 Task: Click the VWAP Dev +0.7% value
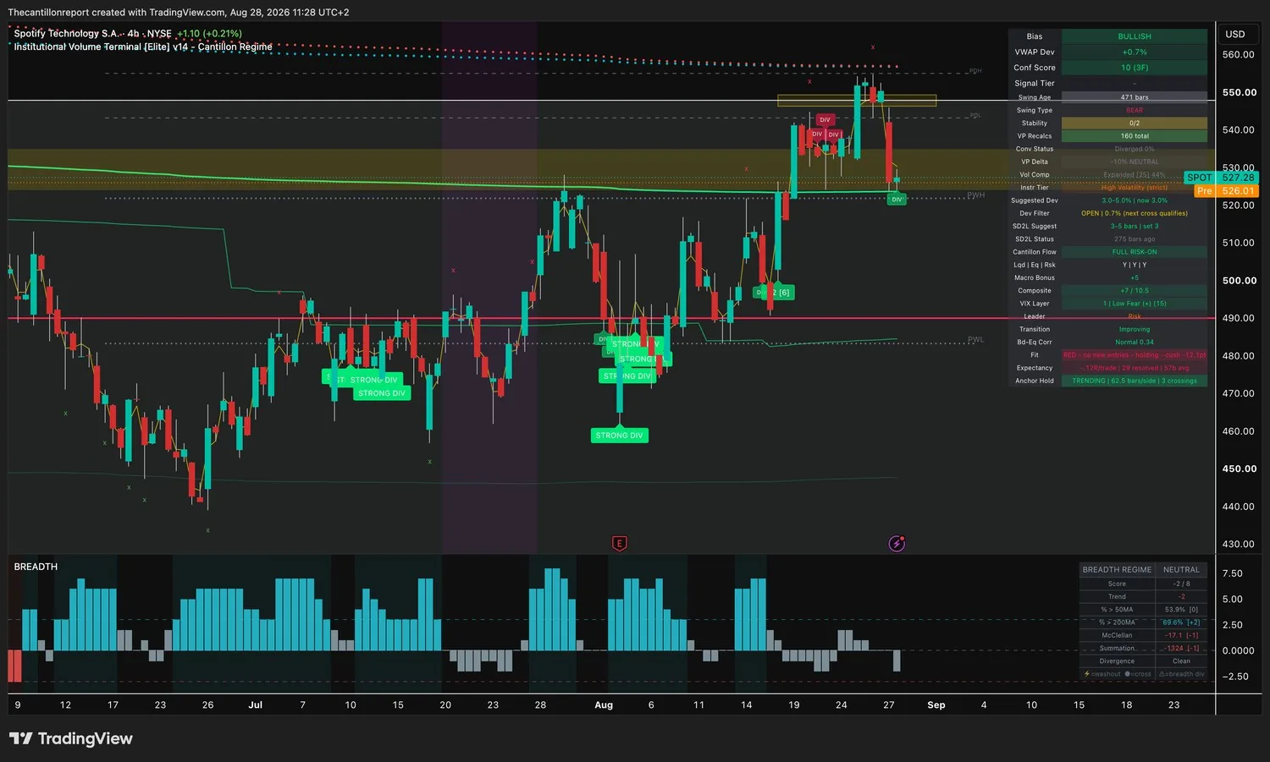tap(1135, 52)
